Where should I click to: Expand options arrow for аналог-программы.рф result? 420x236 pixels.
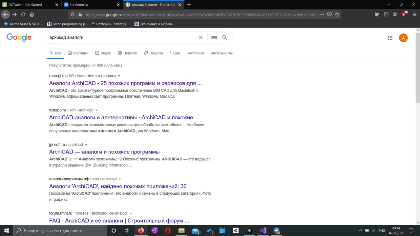[x=120, y=179]
